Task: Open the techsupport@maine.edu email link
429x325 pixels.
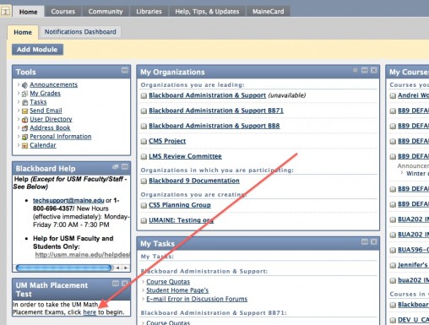Action: click(68, 200)
